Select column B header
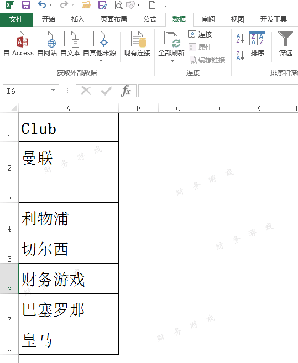This screenshot has width=298, height=363. tap(139, 108)
